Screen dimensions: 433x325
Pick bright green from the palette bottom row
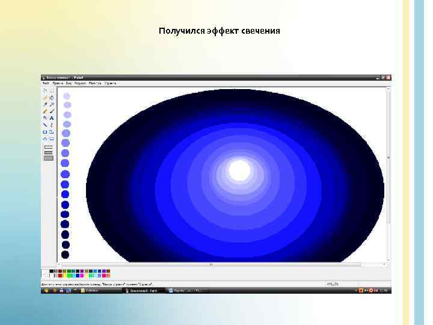69,276
